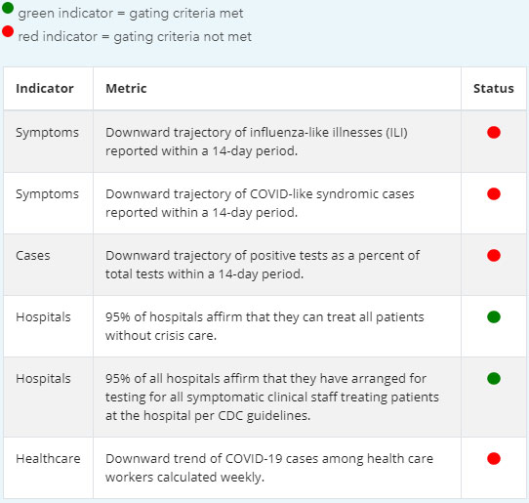Click metric text about influenza-like illnesses

tap(257, 142)
